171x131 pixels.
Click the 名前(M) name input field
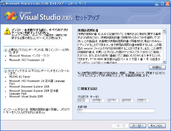click(116, 111)
